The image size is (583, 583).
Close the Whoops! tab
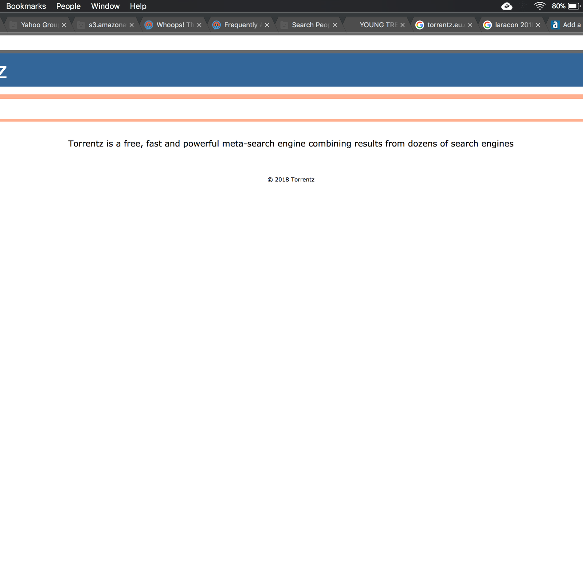tap(199, 25)
